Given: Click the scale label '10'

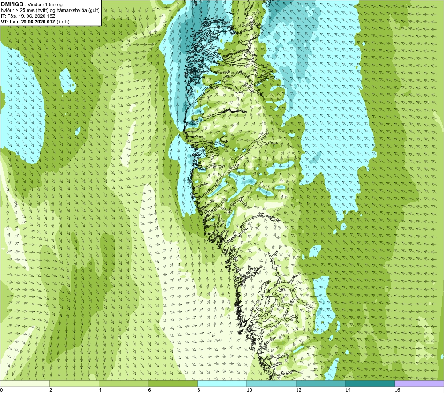Looking at the screenshot, I should click(249, 390).
